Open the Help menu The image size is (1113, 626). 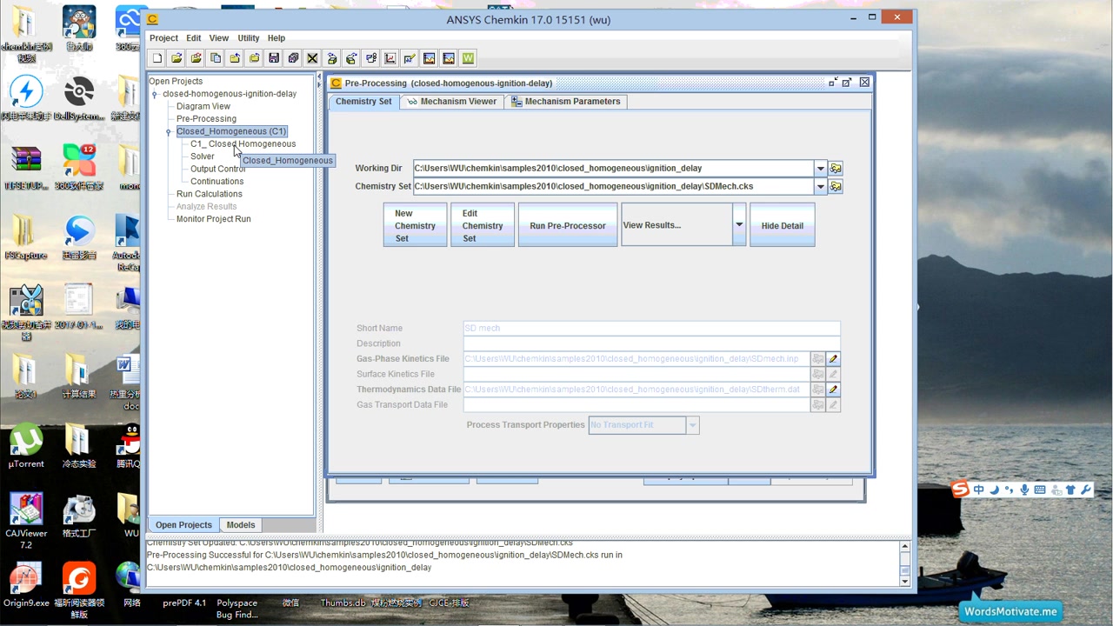coord(276,38)
